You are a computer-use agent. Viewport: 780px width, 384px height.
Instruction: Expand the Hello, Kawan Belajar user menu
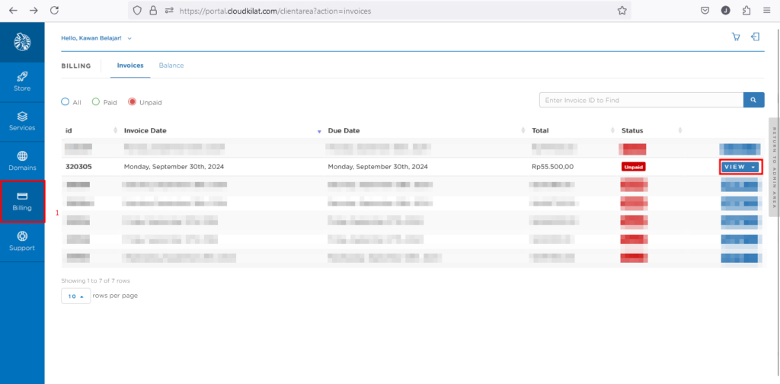pyautogui.click(x=96, y=38)
